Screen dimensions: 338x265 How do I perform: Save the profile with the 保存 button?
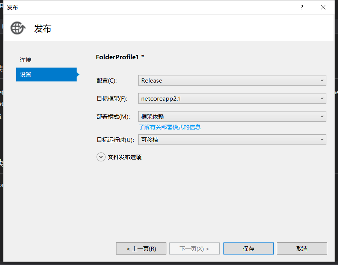pyautogui.click(x=248, y=248)
